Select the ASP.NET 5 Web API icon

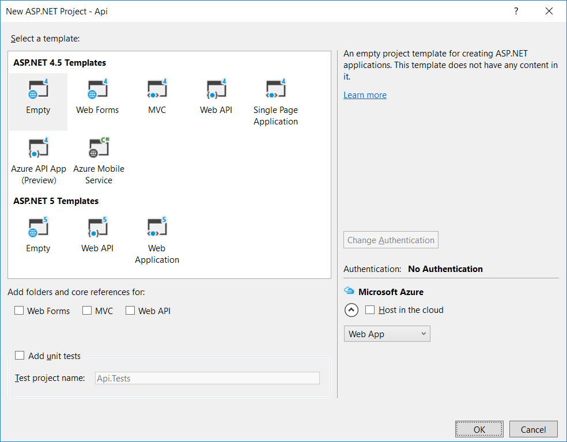(x=97, y=227)
